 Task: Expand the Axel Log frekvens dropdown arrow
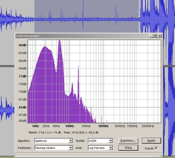click(x=110, y=148)
